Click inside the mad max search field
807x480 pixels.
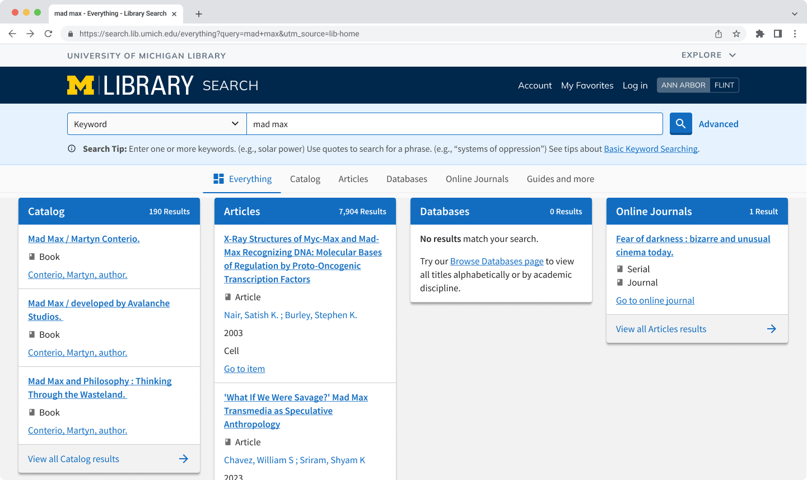point(455,124)
